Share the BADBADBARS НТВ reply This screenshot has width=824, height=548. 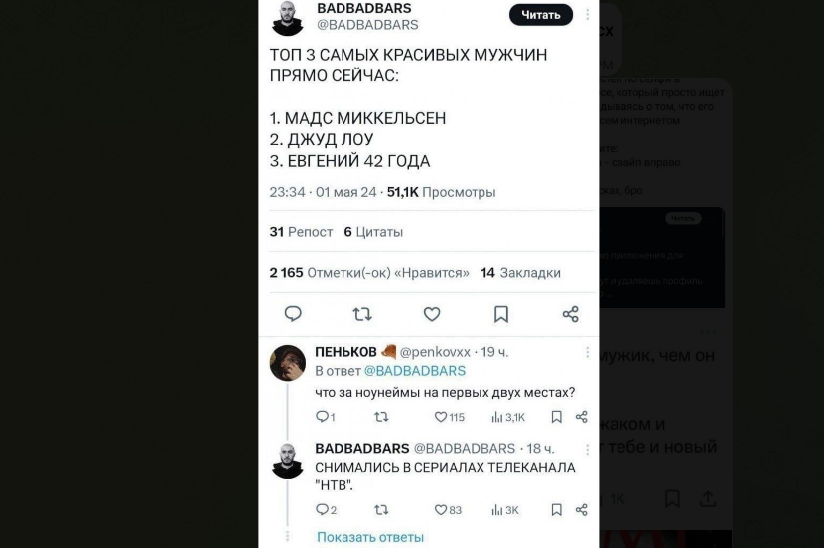pyautogui.click(x=581, y=509)
